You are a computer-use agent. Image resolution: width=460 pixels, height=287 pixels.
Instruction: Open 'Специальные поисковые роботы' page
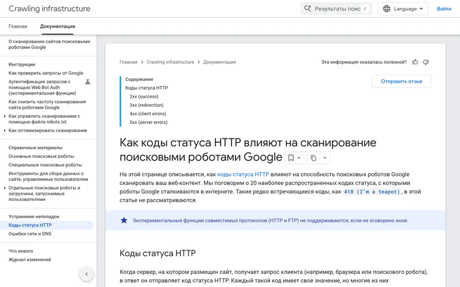point(45,165)
